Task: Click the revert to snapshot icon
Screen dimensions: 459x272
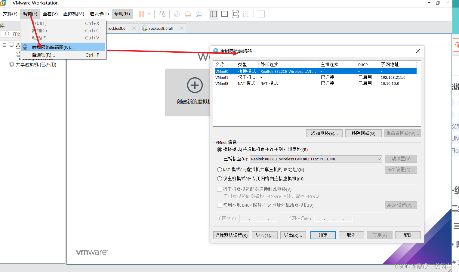Action: [188, 14]
